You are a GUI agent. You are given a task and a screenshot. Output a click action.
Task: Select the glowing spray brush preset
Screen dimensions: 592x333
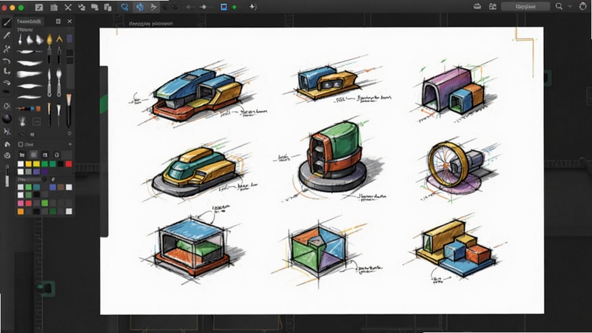click(x=23, y=121)
